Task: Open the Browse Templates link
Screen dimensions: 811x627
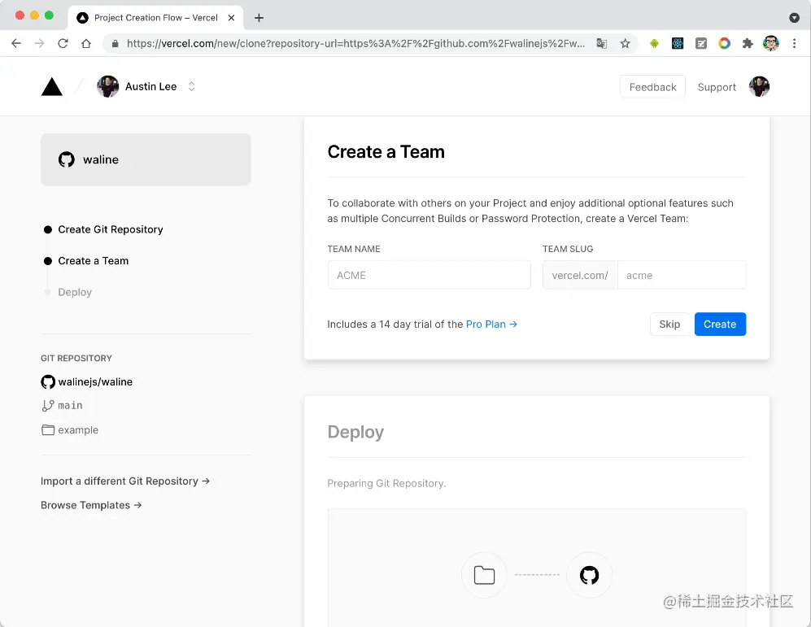Action: [91, 505]
